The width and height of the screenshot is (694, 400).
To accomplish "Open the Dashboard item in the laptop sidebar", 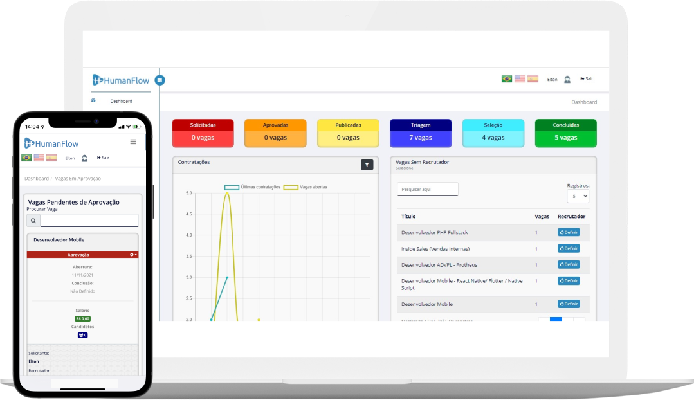I will pyautogui.click(x=121, y=102).
